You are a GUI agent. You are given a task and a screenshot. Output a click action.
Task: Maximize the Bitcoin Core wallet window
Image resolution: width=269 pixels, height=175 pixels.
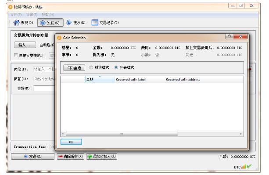[240, 6]
